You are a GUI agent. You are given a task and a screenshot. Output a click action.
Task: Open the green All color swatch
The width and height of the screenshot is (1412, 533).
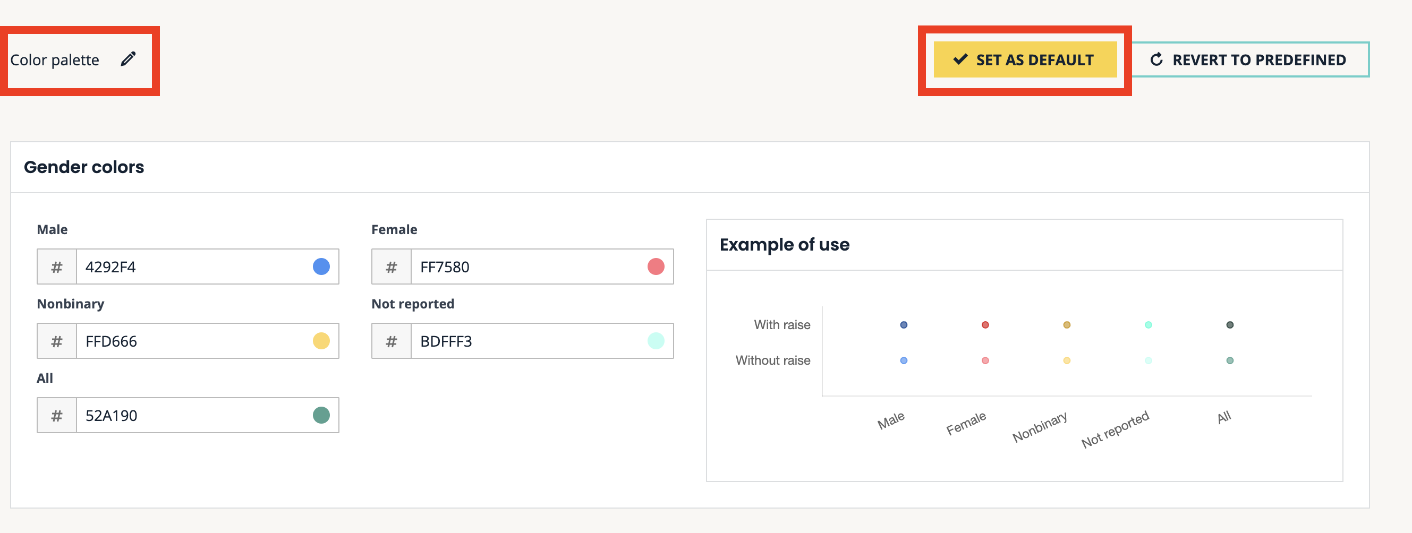pyautogui.click(x=321, y=416)
